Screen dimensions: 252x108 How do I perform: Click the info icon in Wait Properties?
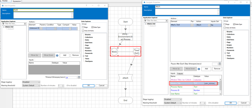click(x=57, y=55)
